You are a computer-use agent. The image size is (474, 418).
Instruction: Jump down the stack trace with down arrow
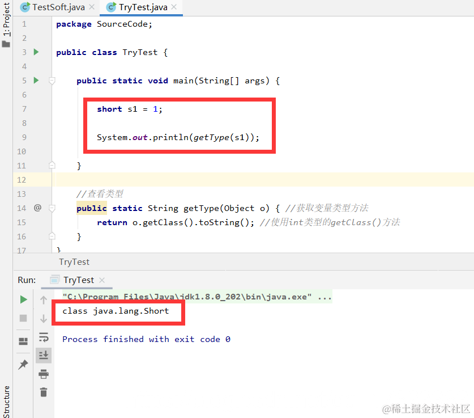coord(44,318)
